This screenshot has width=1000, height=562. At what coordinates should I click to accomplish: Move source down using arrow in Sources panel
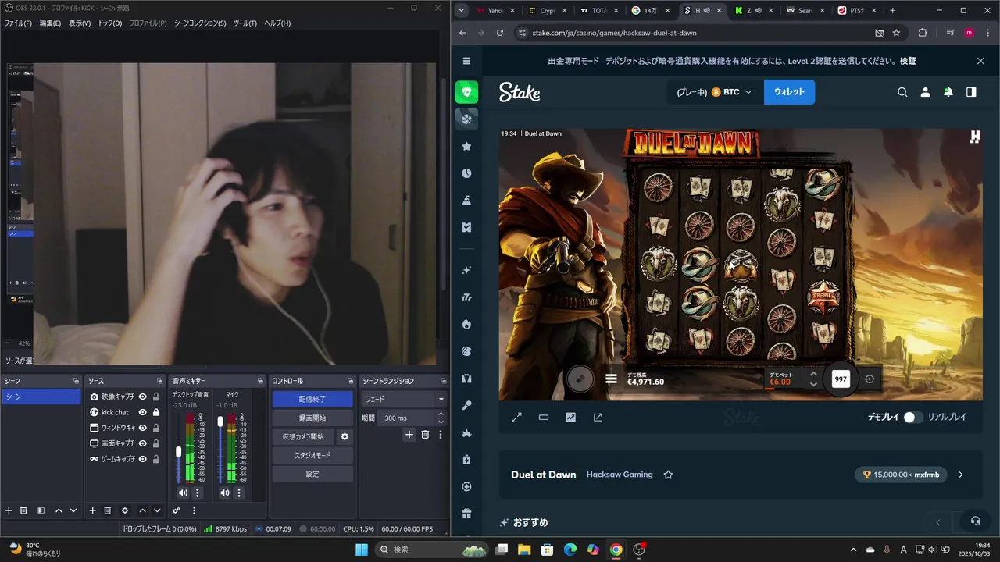(x=157, y=510)
